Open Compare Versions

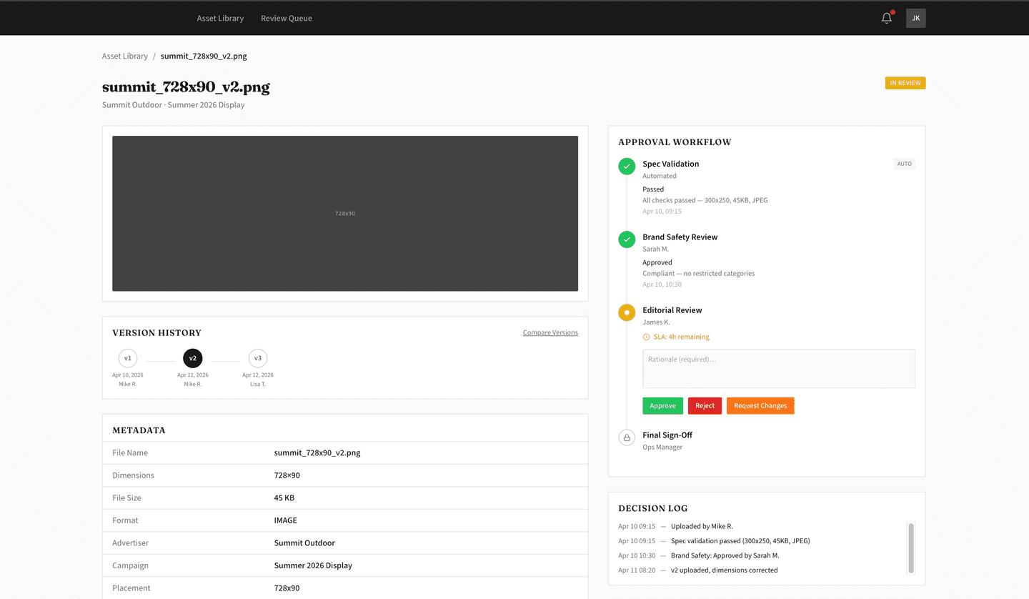[x=550, y=332]
